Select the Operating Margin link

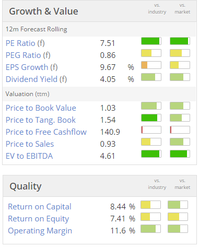(40, 231)
